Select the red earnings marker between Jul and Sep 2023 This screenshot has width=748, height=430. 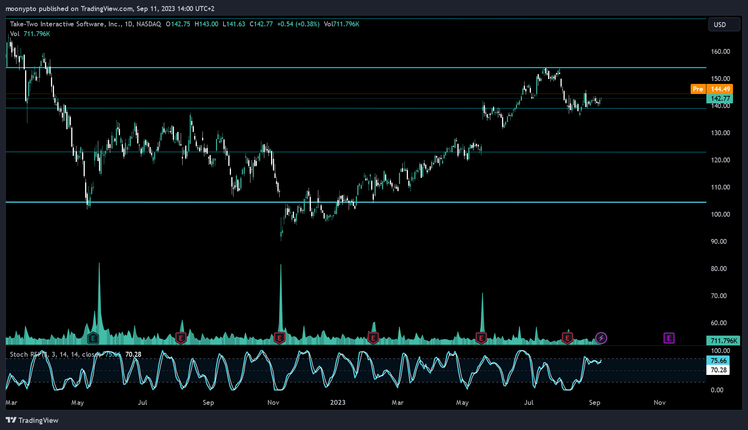point(567,339)
